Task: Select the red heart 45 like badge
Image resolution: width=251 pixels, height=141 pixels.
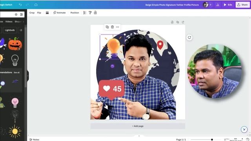Action: pos(111,90)
